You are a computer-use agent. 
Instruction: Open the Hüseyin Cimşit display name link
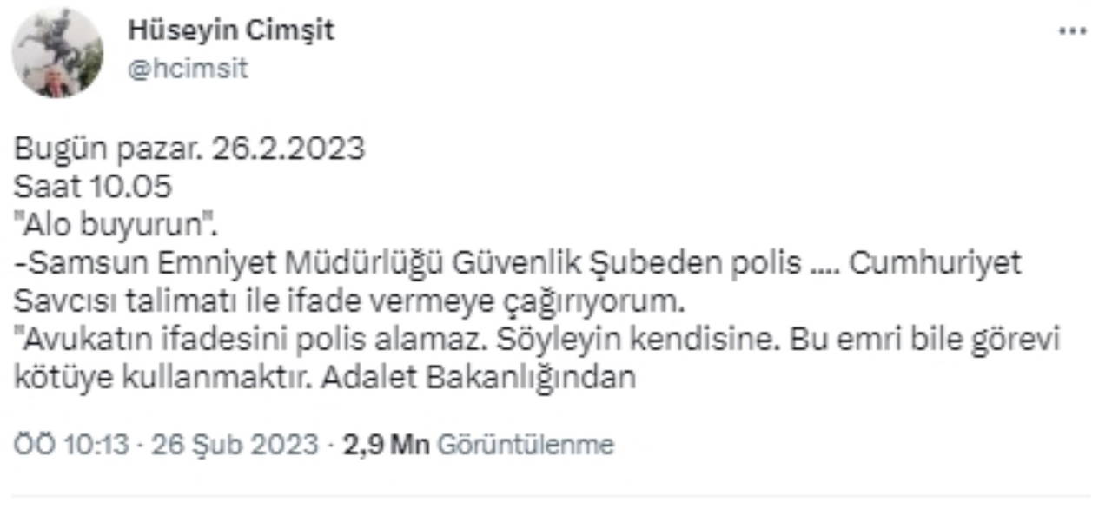click(231, 31)
